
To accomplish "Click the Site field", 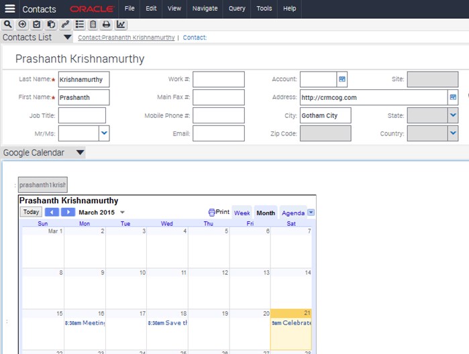I will 432,79.
